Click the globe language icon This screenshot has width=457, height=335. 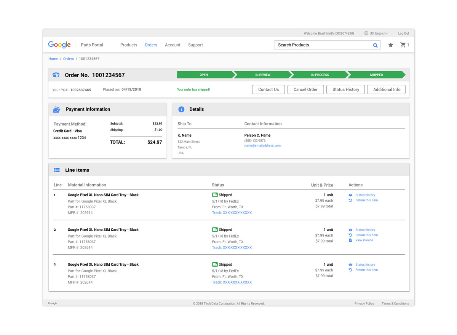pos(366,33)
